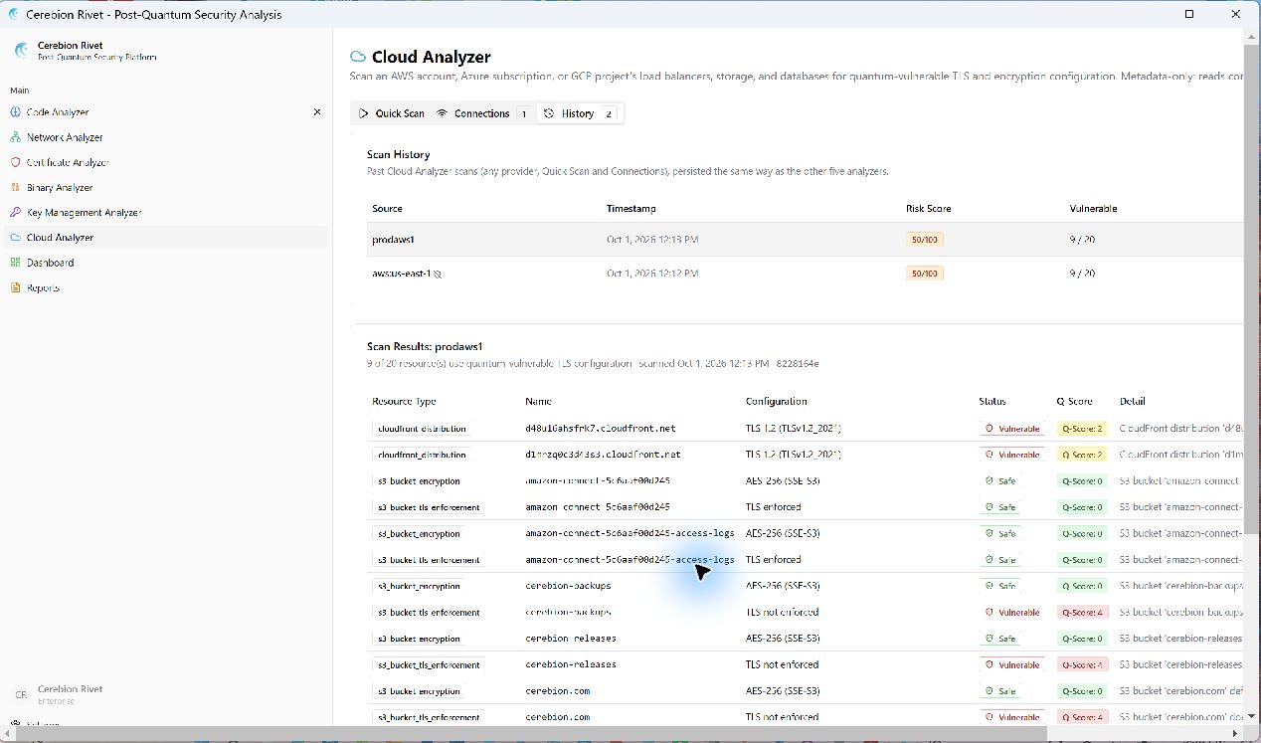Click Oct 1, 2026 12:13 PM timestamp for prodaws1
The width and height of the screenshot is (1261, 743).
tap(652, 240)
